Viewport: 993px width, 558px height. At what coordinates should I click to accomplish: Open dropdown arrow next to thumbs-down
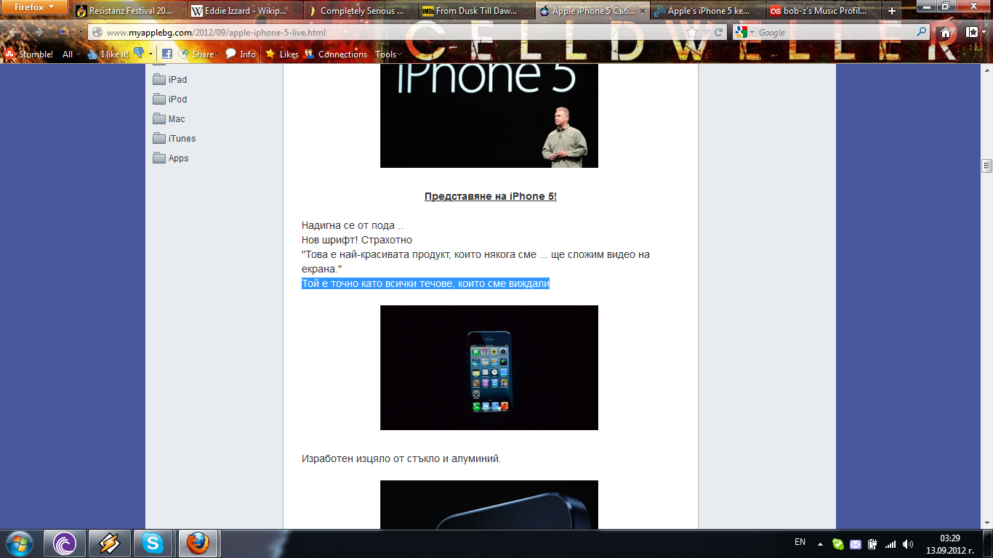(151, 54)
